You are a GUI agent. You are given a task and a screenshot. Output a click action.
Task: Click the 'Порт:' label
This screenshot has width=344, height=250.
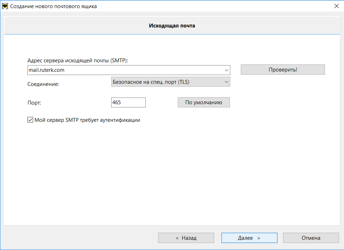(x=34, y=103)
